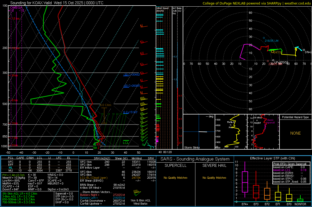
Task: Click the orange mean-wind square on hodograph
Action: click(272, 52)
